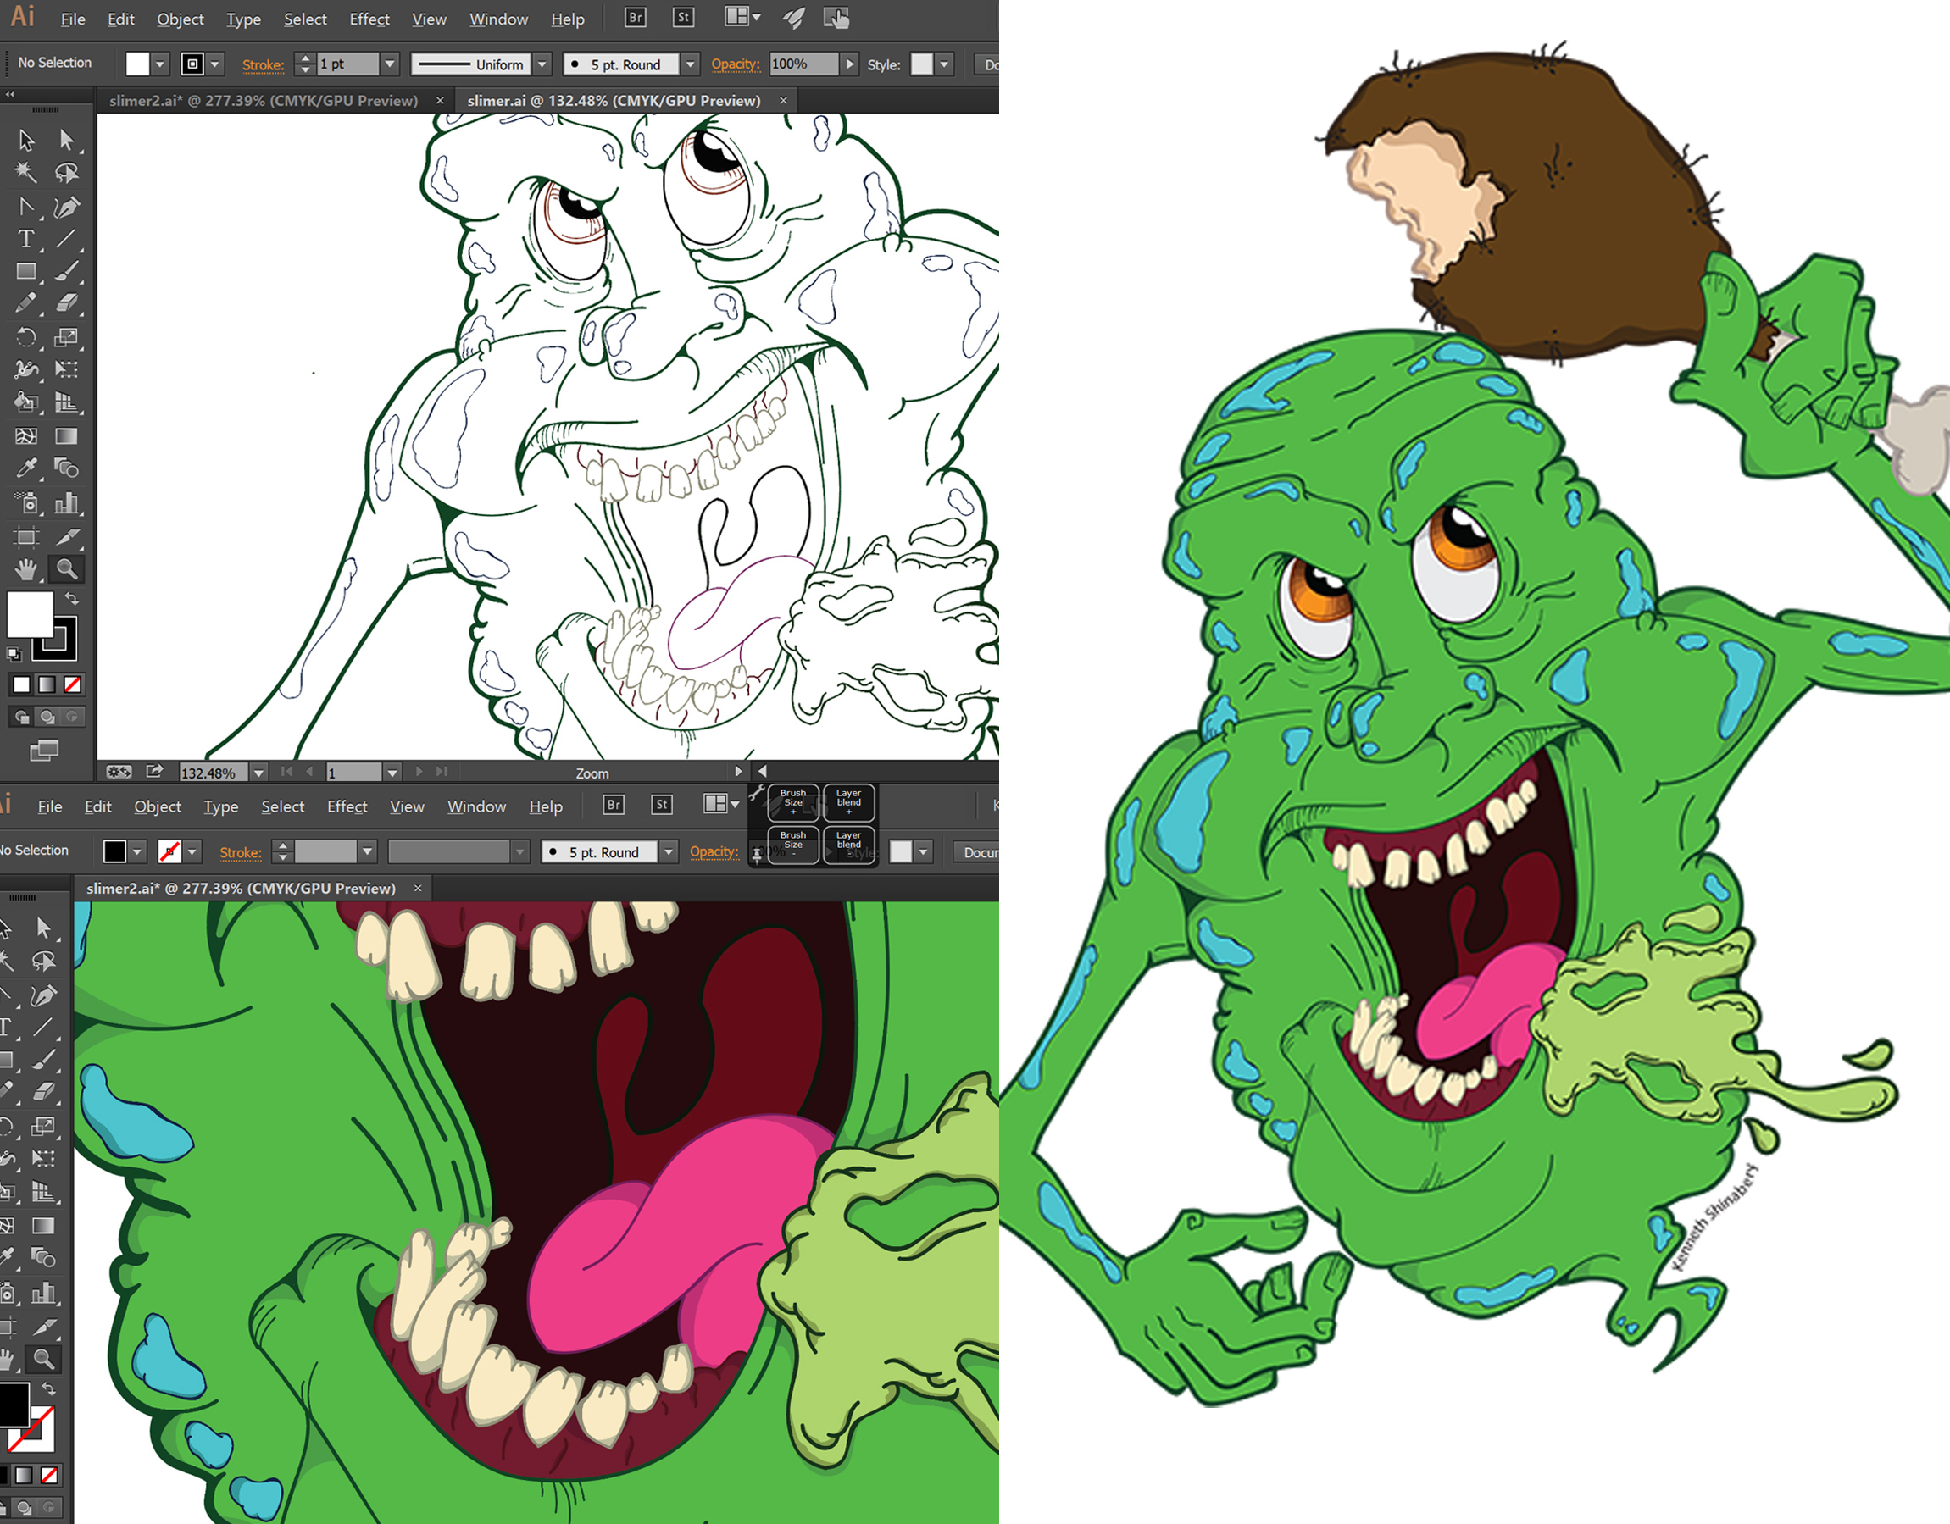Select the Eraser tool in bottom window toolbar

44,1091
